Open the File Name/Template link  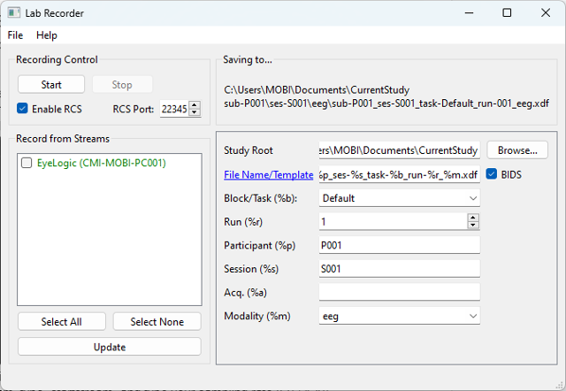269,175
